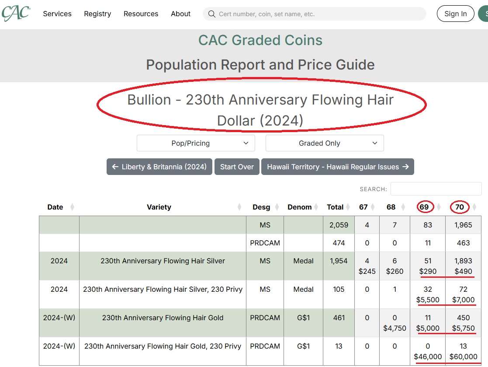Sort by Desg column arrows

(277, 207)
